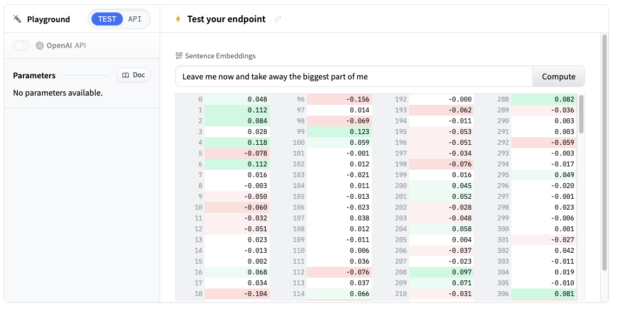Select value -0.104 at index 18
The width and height of the screenshot is (617, 309).
[237, 294]
